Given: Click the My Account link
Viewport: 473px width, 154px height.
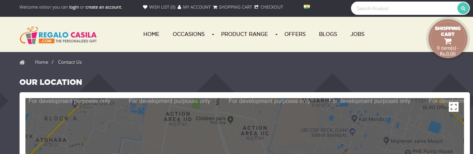Looking at the screenshot, I should 194,7.
